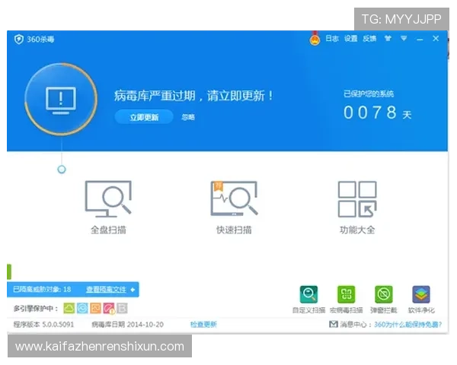The width and height of the screenshot is (457, 365).
Task: Click the monitor warning status circle
Action: click(61, 99)
